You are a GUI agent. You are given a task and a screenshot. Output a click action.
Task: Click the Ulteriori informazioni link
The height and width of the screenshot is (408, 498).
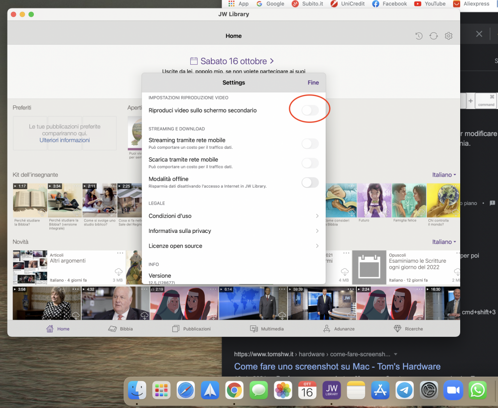point(65,140)
